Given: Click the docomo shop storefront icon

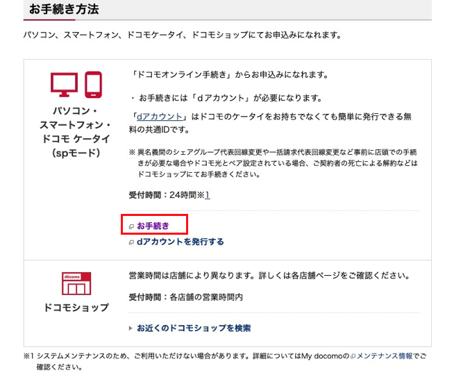Looking at the screenshot, I should 76,283.
